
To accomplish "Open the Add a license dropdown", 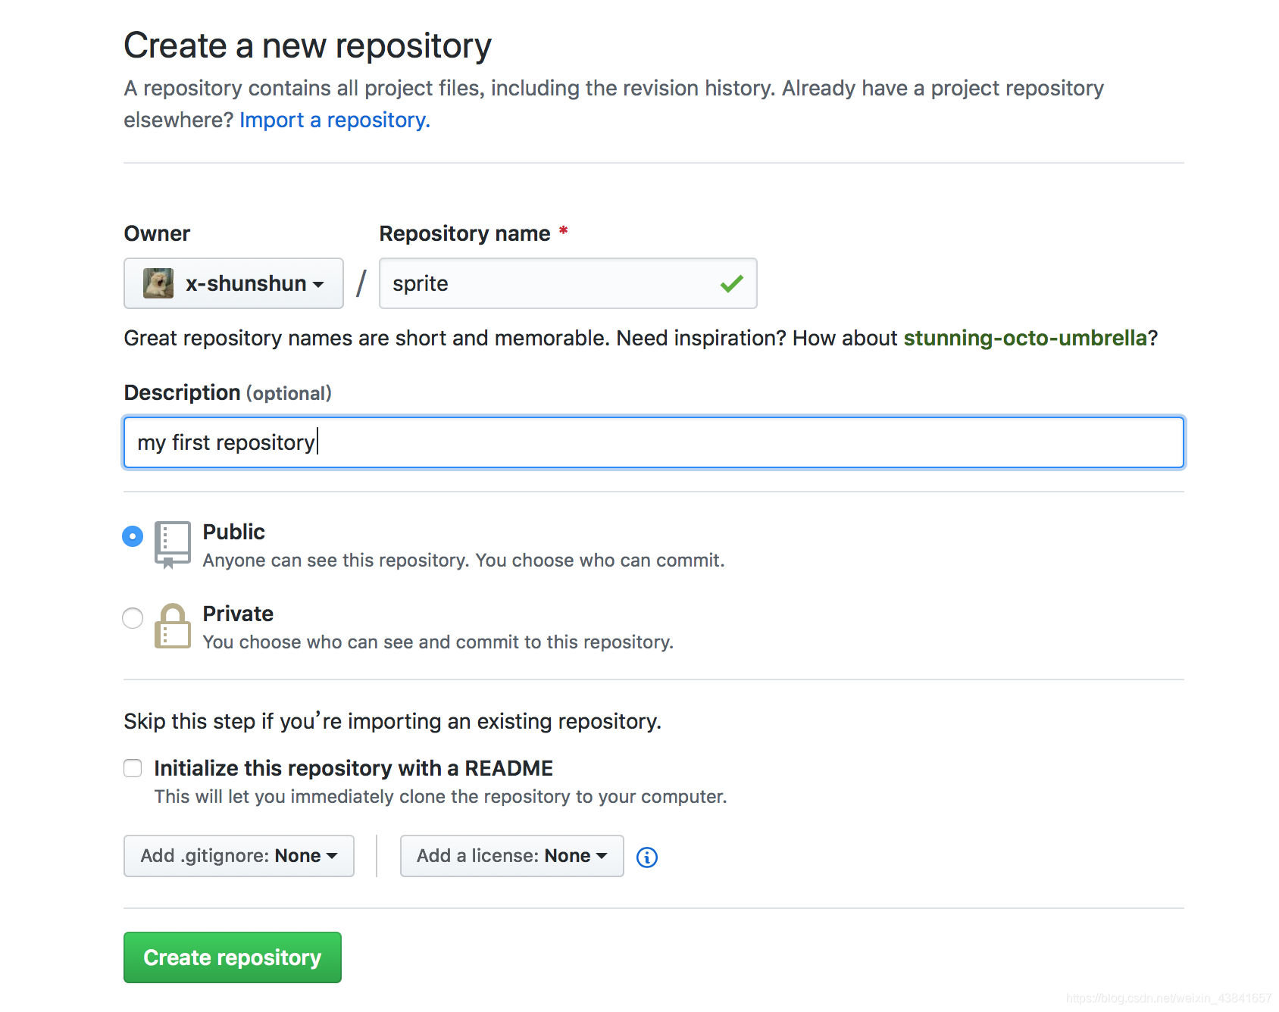I will pyautogui.click(x=512, y=856).
